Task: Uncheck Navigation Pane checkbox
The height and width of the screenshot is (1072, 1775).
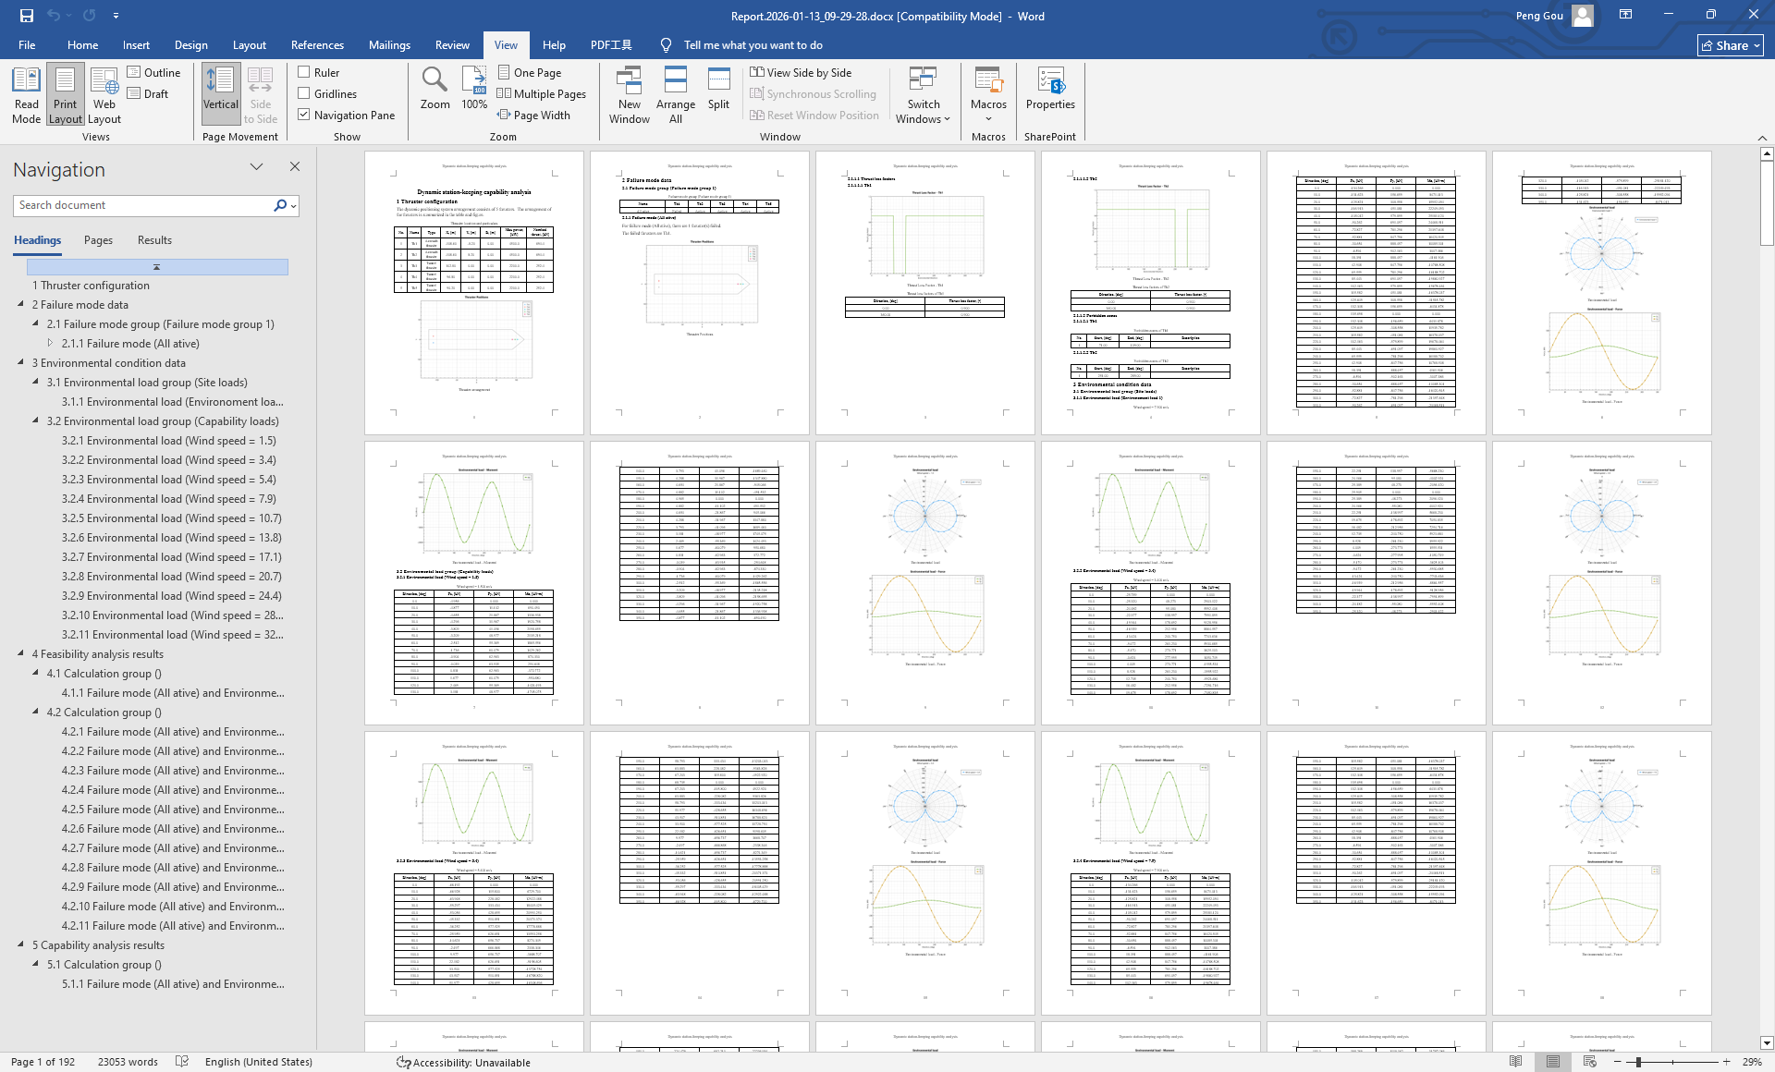Action: (304, 115)
